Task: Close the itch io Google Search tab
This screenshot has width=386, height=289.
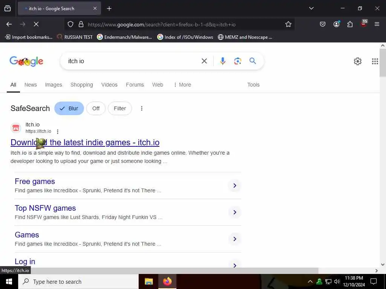Action: point(95,8)
